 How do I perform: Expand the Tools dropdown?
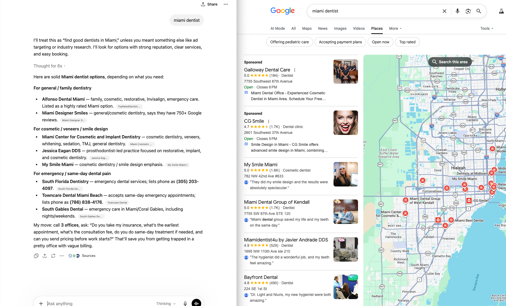487,28
